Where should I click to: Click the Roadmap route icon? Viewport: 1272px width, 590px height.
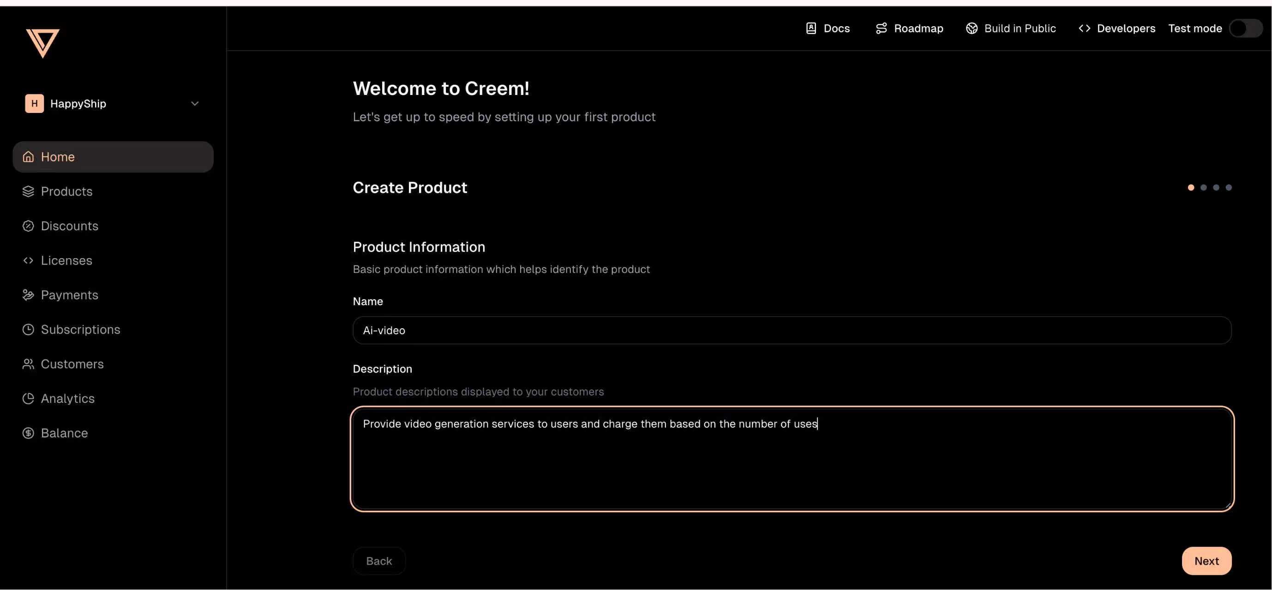click(881, 29)
